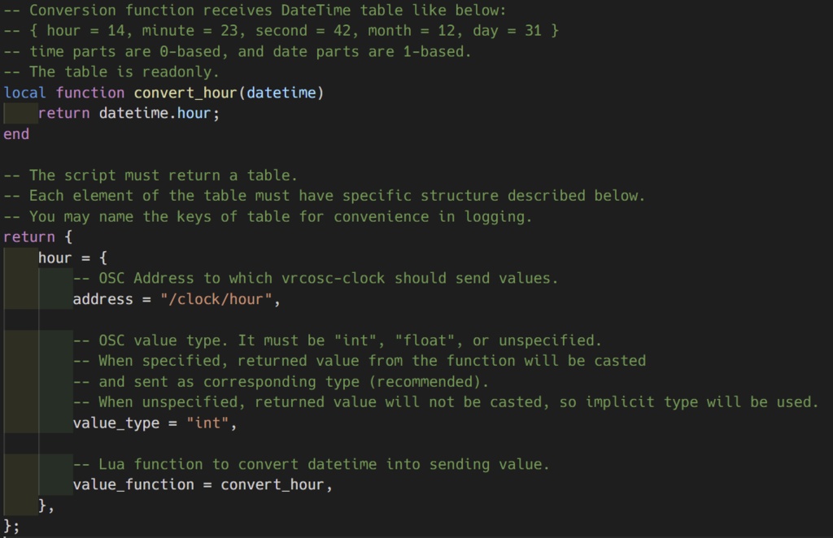This screenshot has width=833, height=538.
Task: Click the "/clock/hour" address string
Action: (x=216, y=299)
